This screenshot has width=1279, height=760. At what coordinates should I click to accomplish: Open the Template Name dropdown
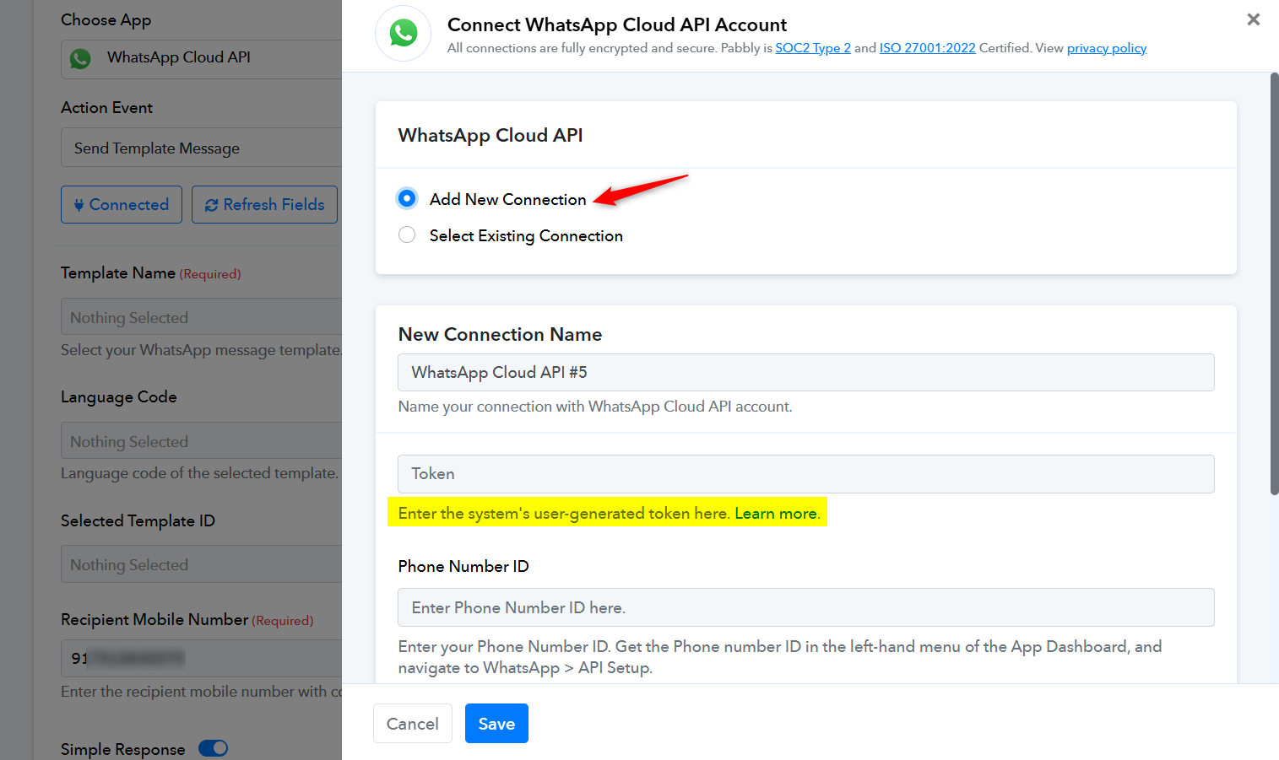point(201,317)
